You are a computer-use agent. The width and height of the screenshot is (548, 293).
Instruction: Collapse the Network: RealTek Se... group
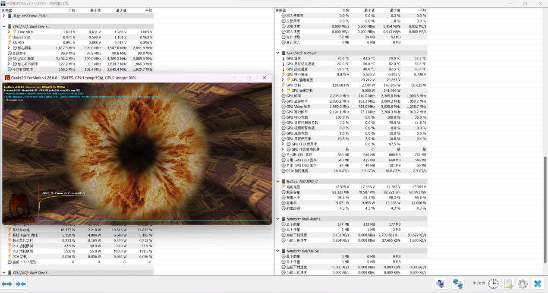coord(278,251)
